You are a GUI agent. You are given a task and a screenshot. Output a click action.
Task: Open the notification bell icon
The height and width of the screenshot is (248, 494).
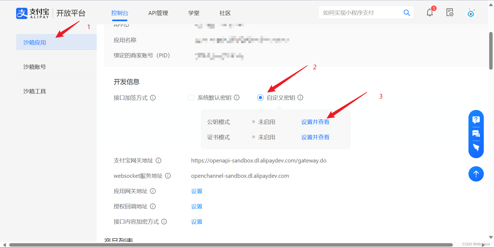tap(430, 13)
